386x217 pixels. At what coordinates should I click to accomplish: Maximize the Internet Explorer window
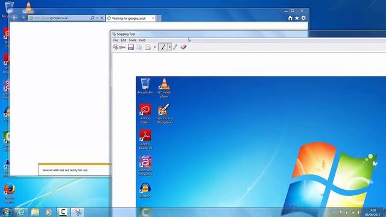click(293, 11)
